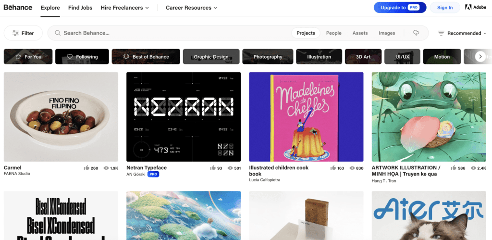492x240 pixels.
Task: Click the Behance logo
Action: (18, 8)
